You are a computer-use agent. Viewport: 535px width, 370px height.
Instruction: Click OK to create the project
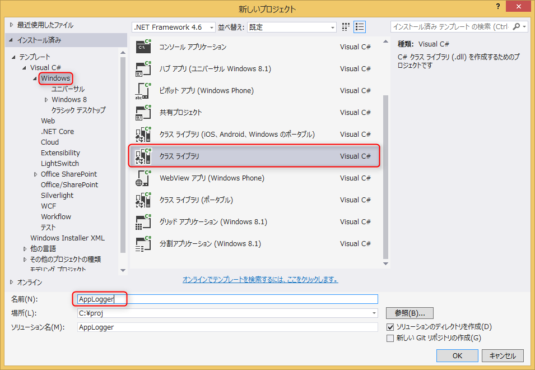pos(457,355)
